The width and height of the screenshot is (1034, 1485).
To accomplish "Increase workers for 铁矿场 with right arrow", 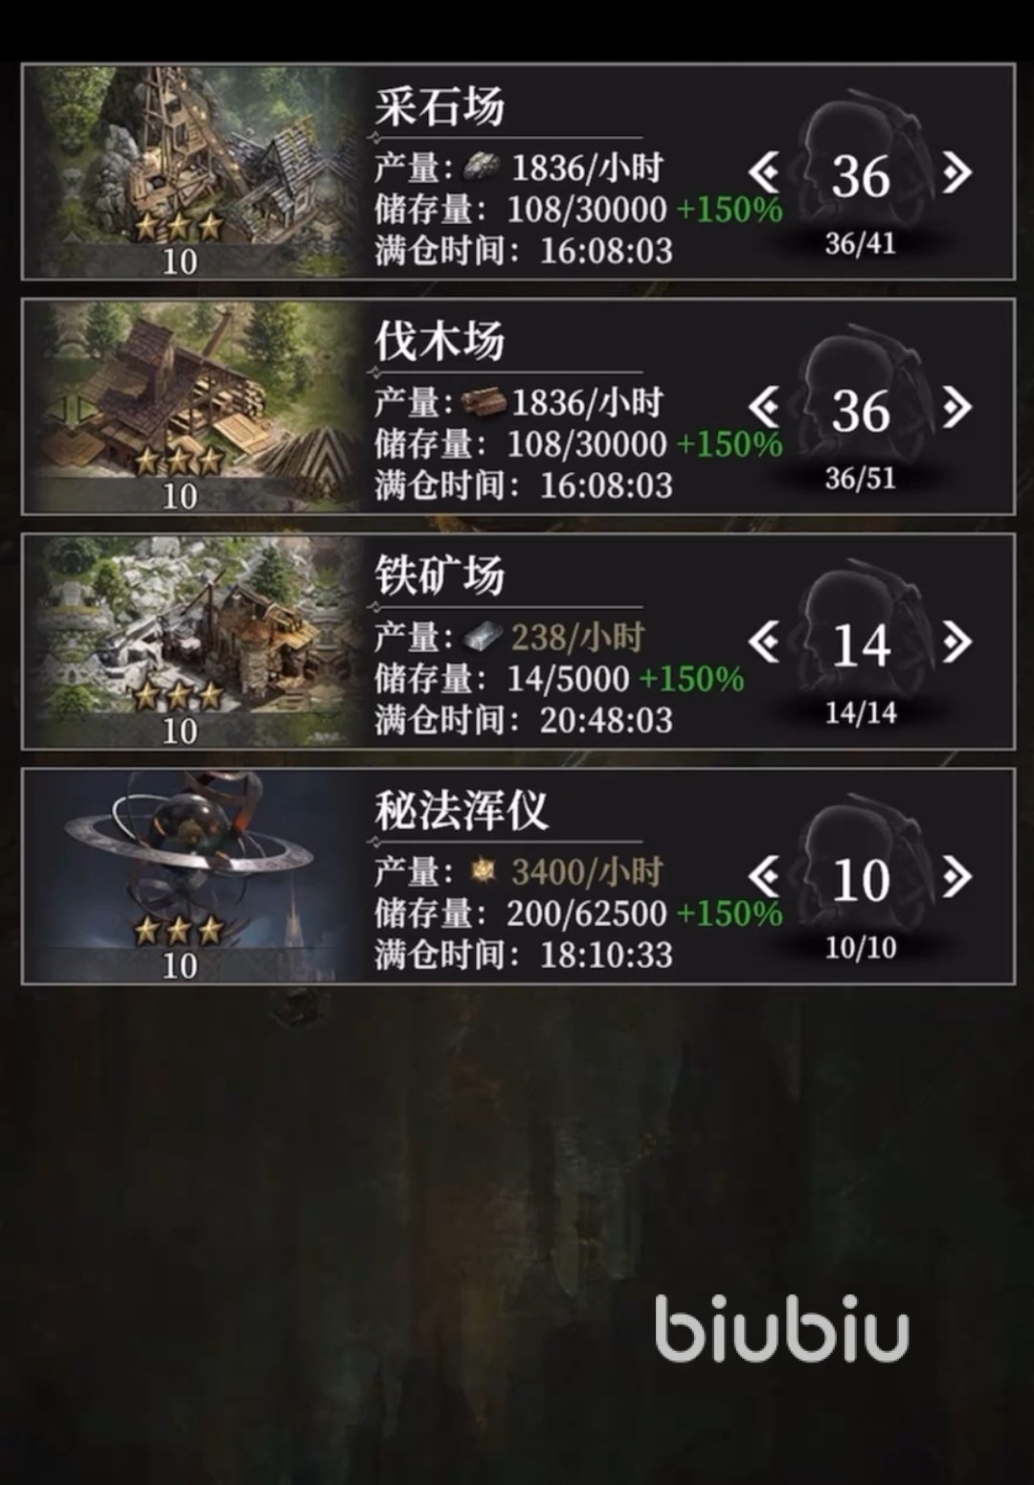I will [956, 642].
